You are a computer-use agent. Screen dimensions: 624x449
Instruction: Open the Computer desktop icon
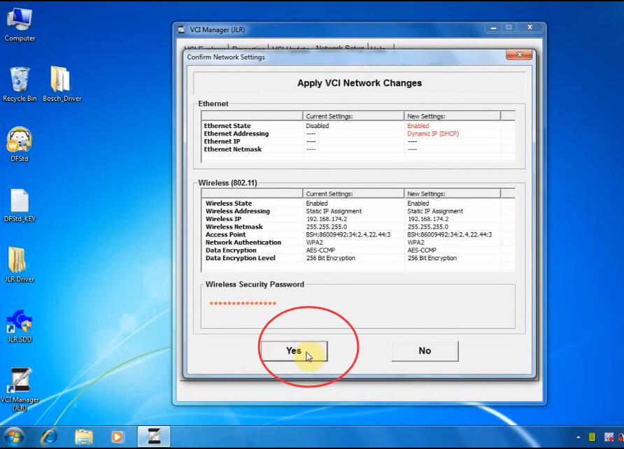pyautogui.click(x=20, y=24)
